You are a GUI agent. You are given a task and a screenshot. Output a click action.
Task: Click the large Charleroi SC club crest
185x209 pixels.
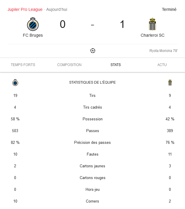click(152, 24)
